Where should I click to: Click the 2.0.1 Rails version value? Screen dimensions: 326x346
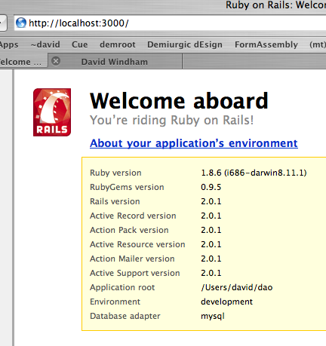coord(211,201)
